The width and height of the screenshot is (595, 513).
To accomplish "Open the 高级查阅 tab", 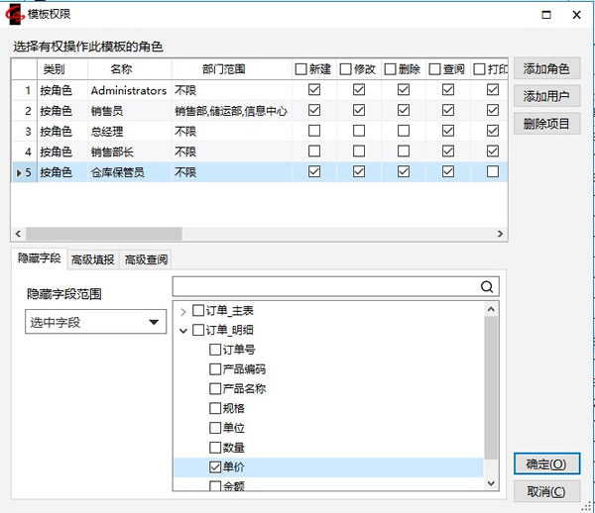I will pyautogui.click(x=146, y=259).
